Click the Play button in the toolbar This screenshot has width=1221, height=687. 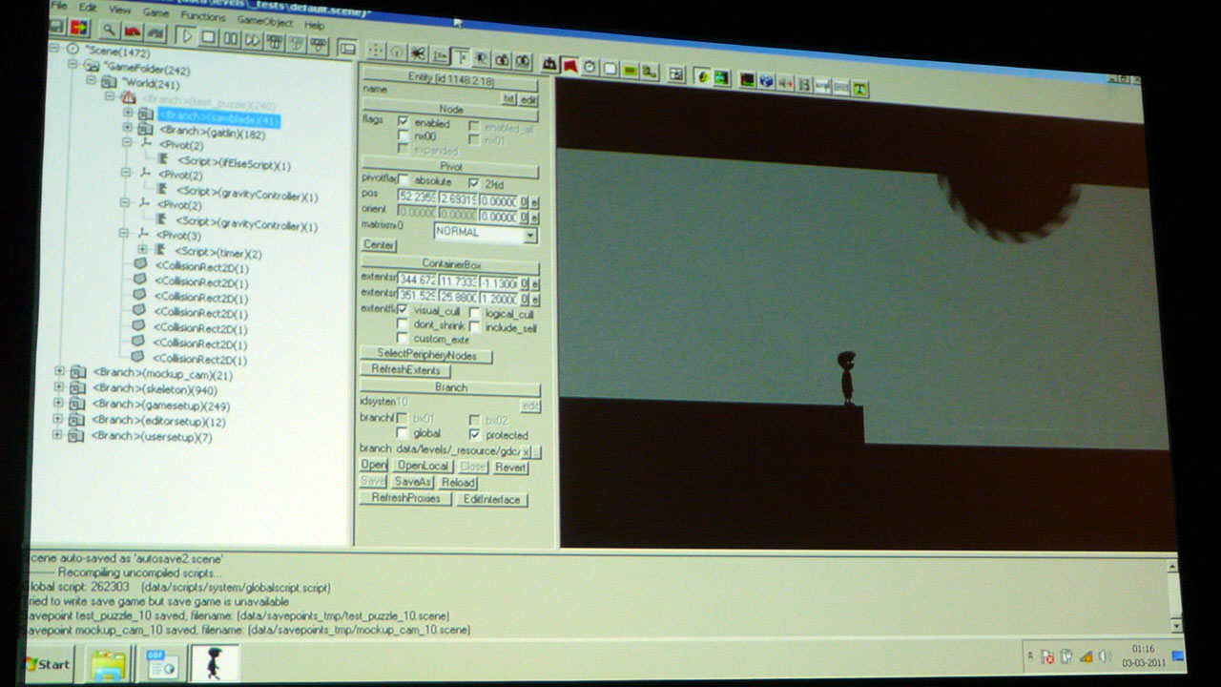tap(186, 36)
